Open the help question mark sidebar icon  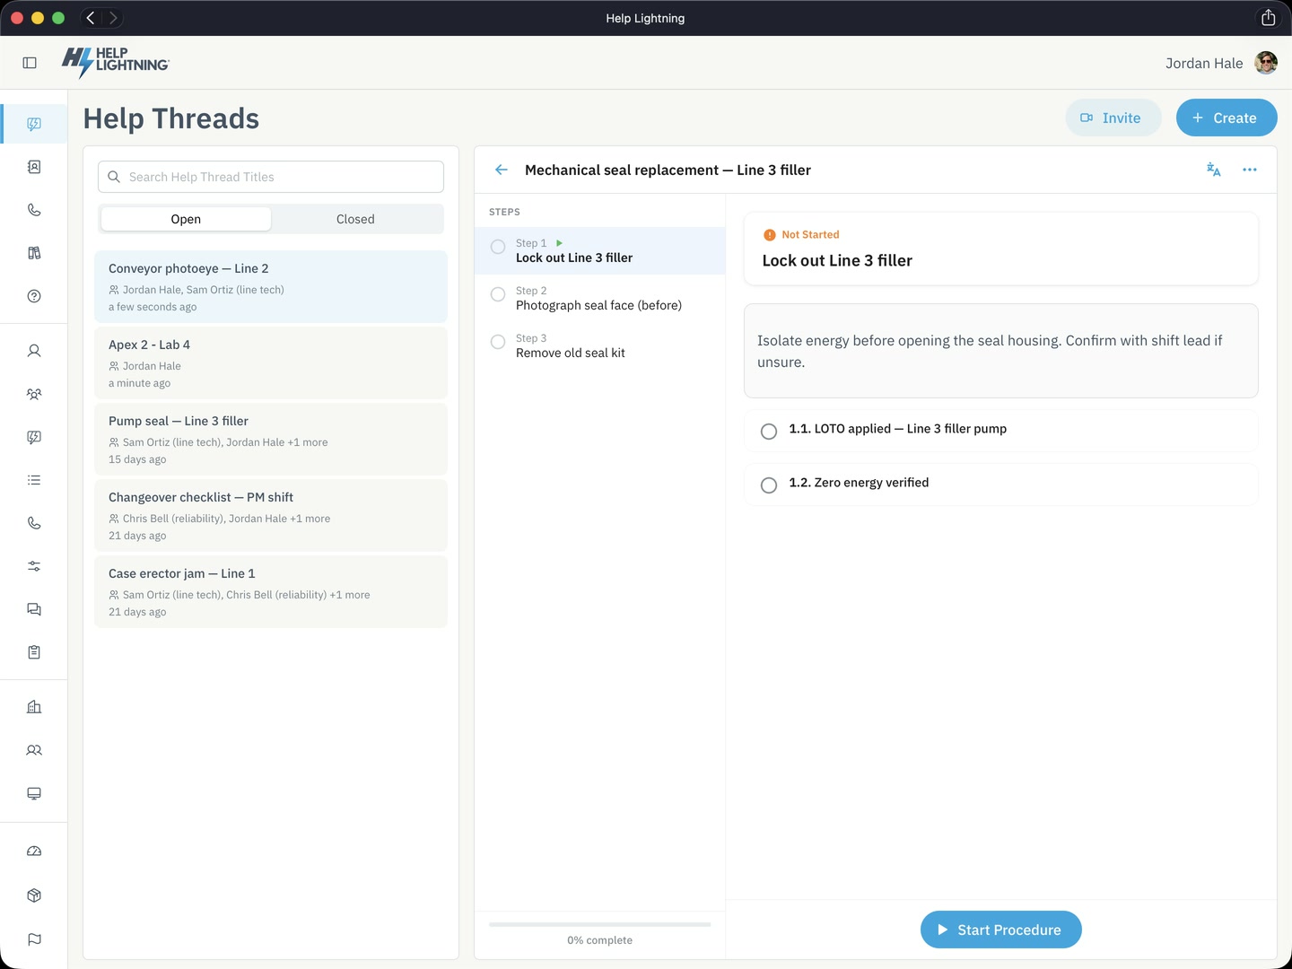coord(34,296)
